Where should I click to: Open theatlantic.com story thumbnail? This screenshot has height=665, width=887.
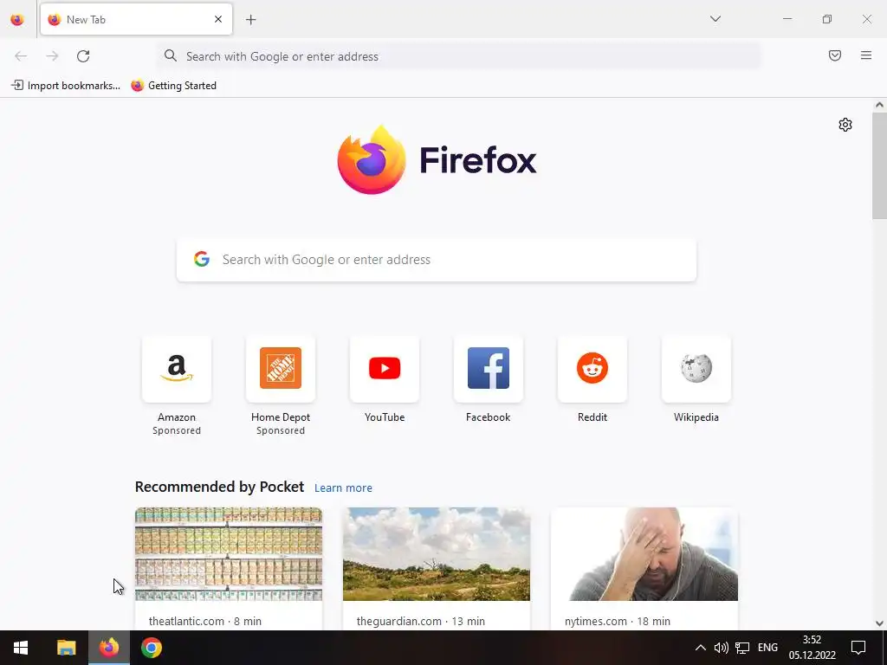229,554
